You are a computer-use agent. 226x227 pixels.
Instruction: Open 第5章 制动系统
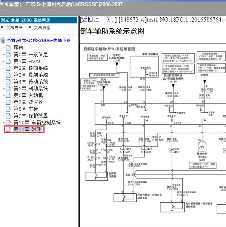[x=31, y=88]
